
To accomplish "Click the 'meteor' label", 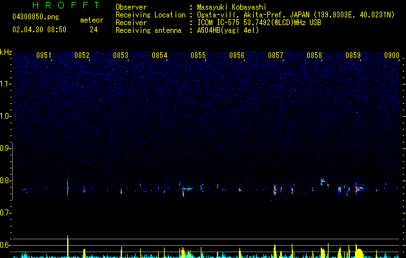I will [92, 20].
